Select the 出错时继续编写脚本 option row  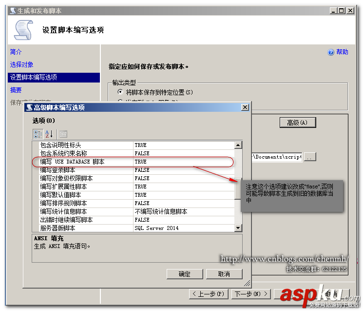pyautogui.click(x=136, y=220)
